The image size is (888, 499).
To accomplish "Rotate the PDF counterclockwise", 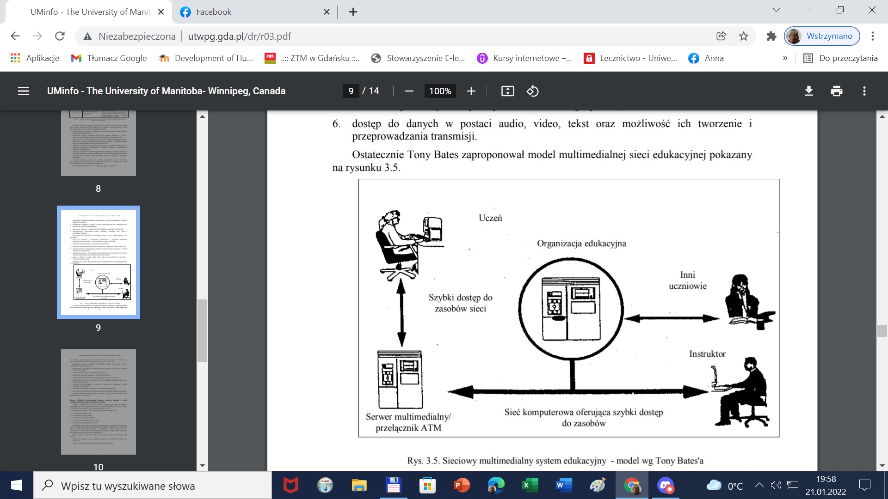I will click(x=532, y=91).
